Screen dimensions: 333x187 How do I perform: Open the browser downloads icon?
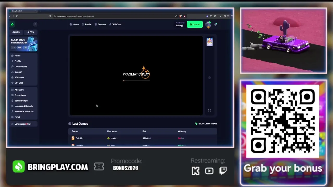[x=221, y=16]
